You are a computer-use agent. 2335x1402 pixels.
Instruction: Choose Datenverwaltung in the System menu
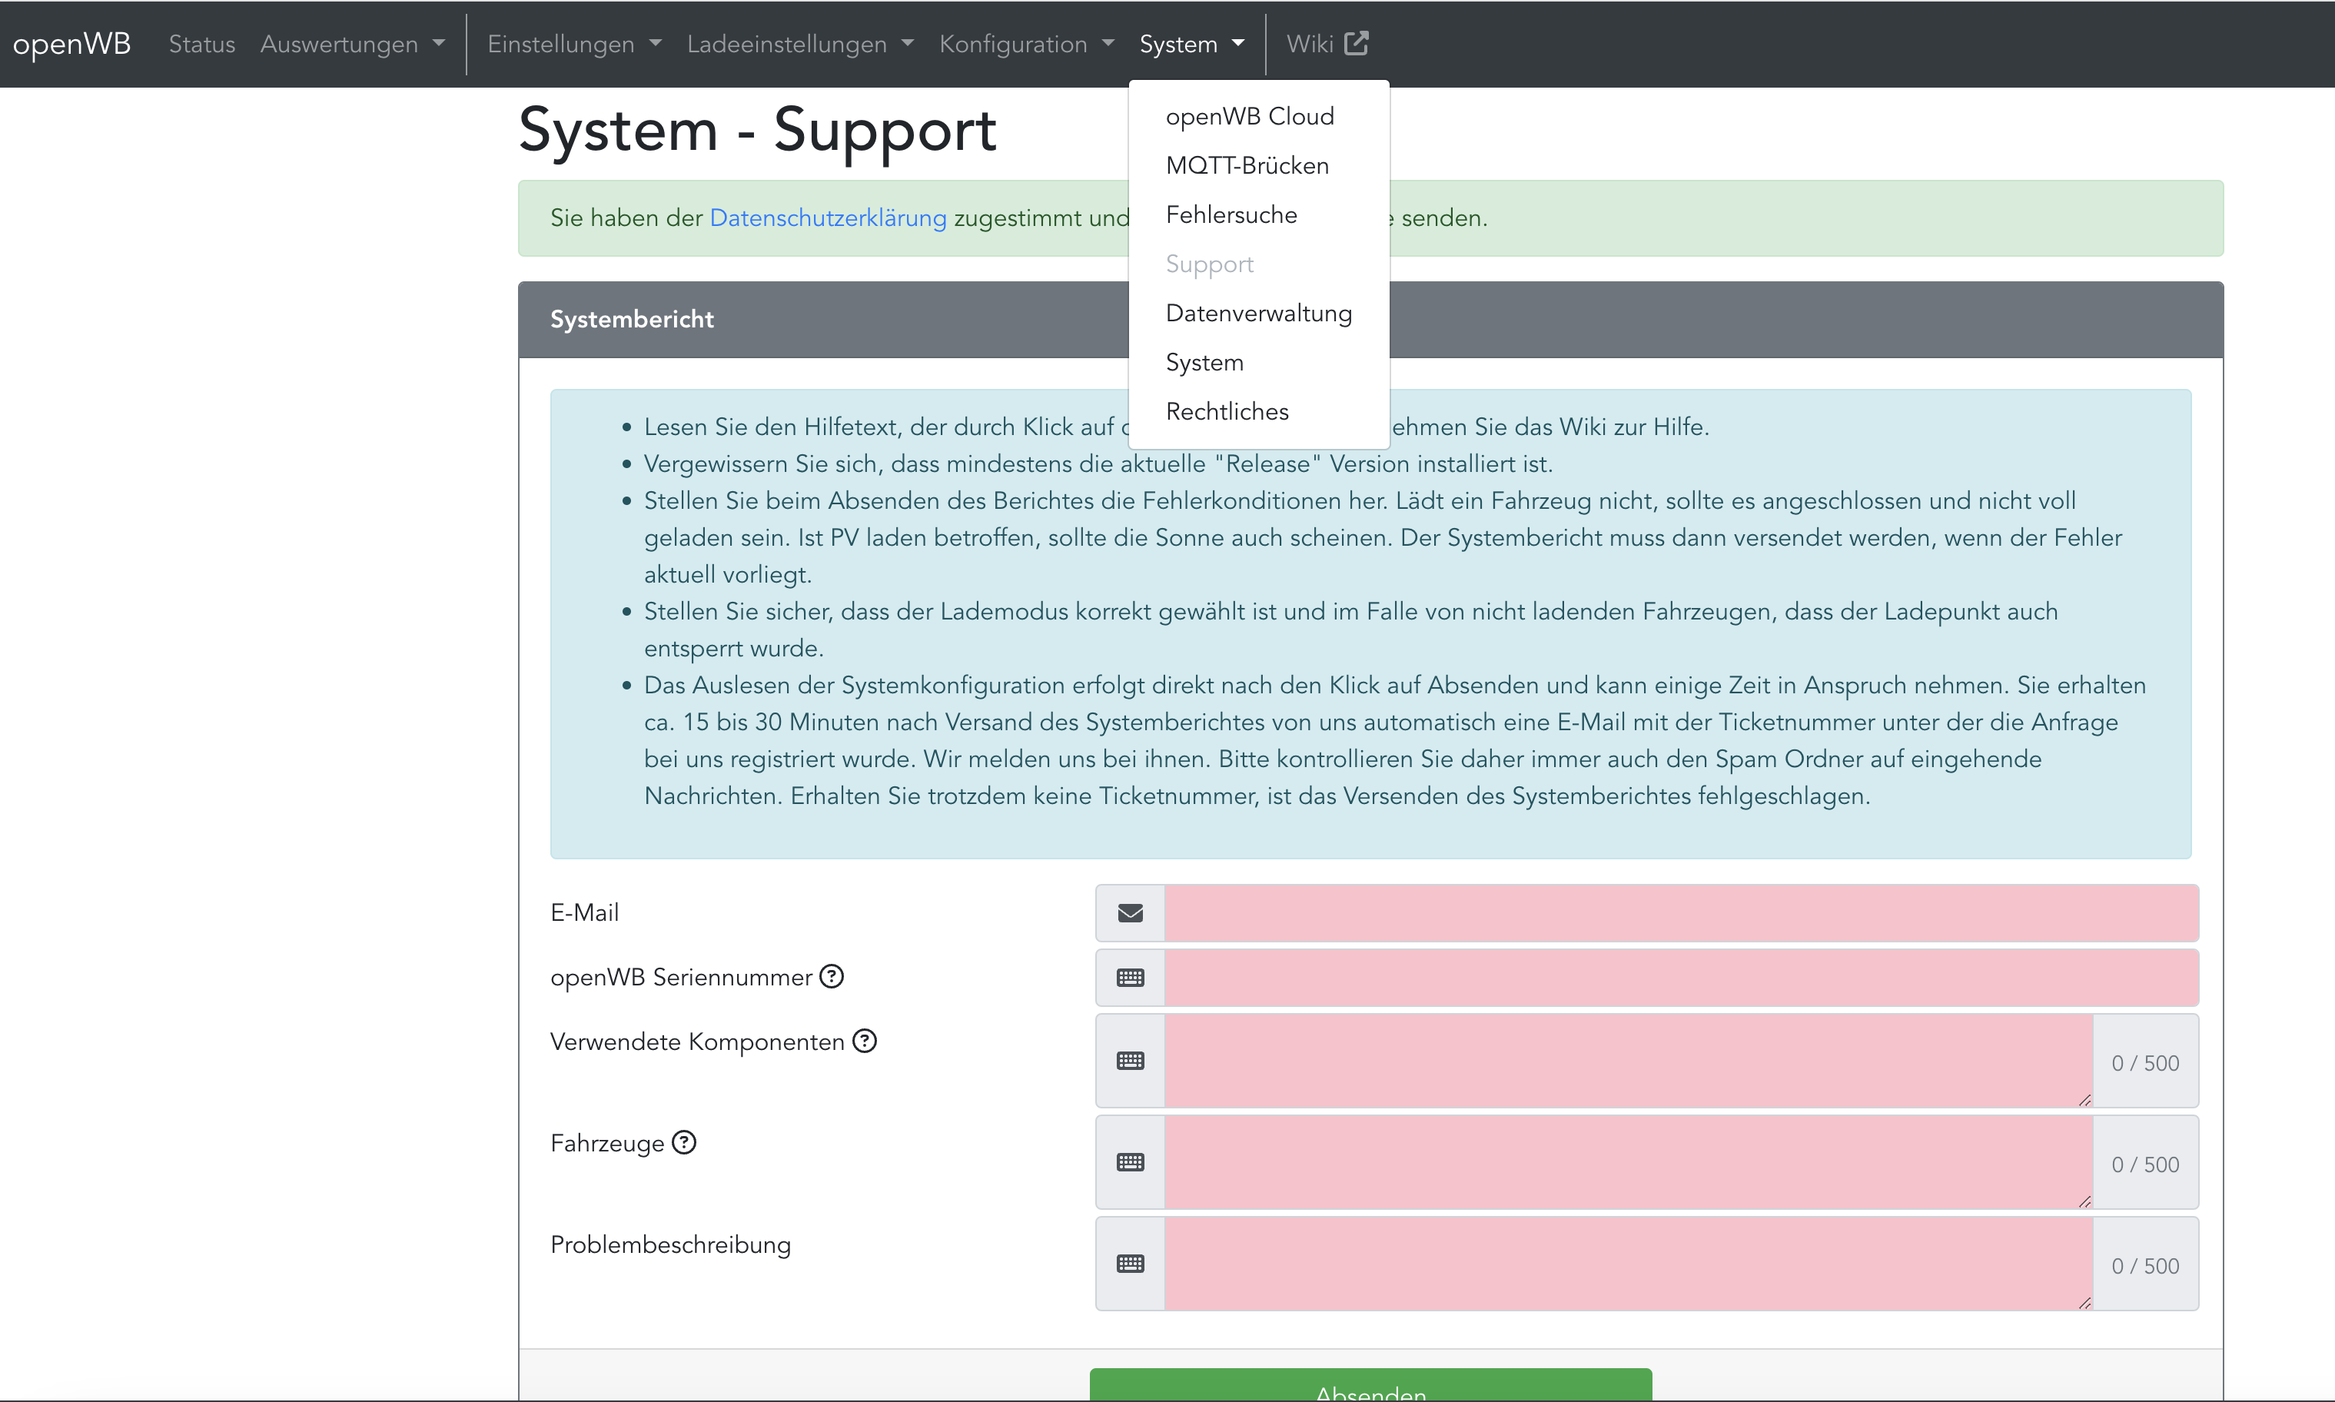[x=1258, y=313]
